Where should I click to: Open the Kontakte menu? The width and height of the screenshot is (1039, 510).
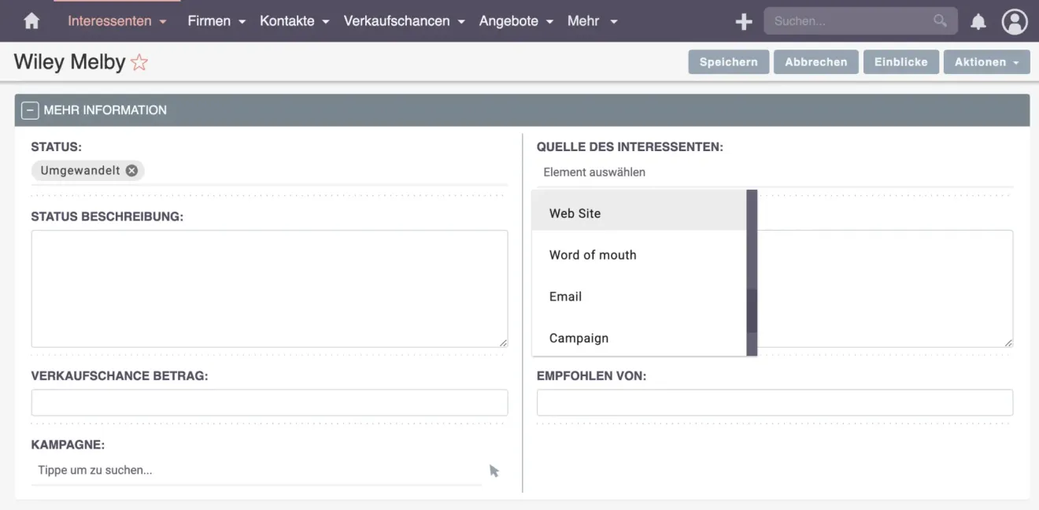pos(288,21)
